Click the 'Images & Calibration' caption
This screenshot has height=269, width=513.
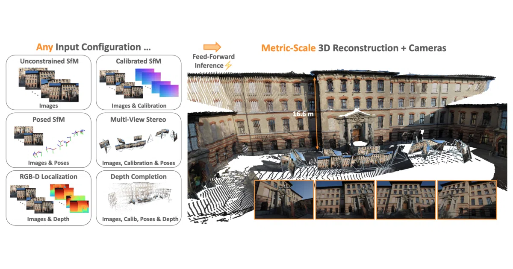pyautogui.click(x=139, y=105)
